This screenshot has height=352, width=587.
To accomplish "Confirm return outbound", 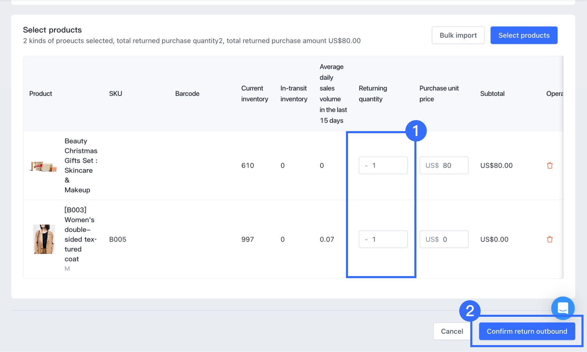I will (x=527, y=331).
